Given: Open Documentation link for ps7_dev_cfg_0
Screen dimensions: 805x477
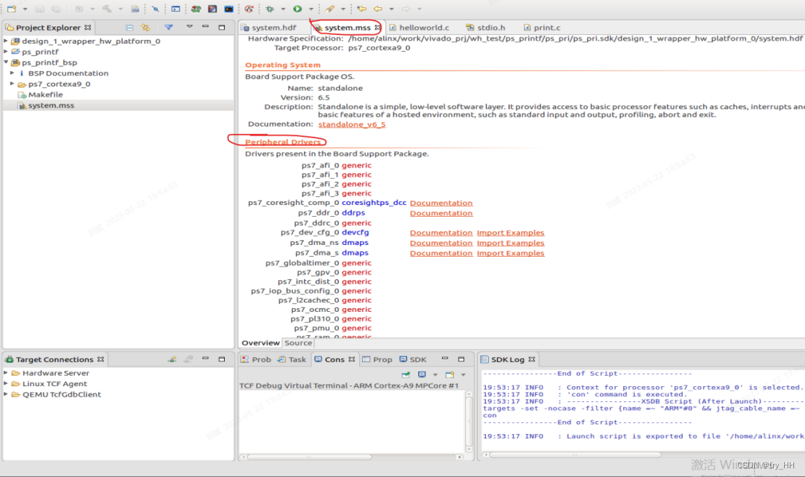Looking at the screenshot, I should (x=441, y=233).
